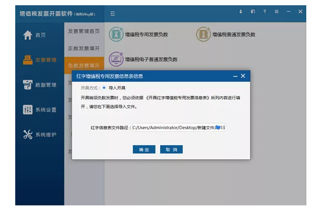The height and width of the screenshot is (208, 321).
Task: Click the skin/window icon in title bar
Action: coord(253,12)
